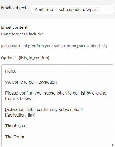115x147 pixels.
Task: Click the closing '[/activation_link]' line in textarea
Action: 20,115
